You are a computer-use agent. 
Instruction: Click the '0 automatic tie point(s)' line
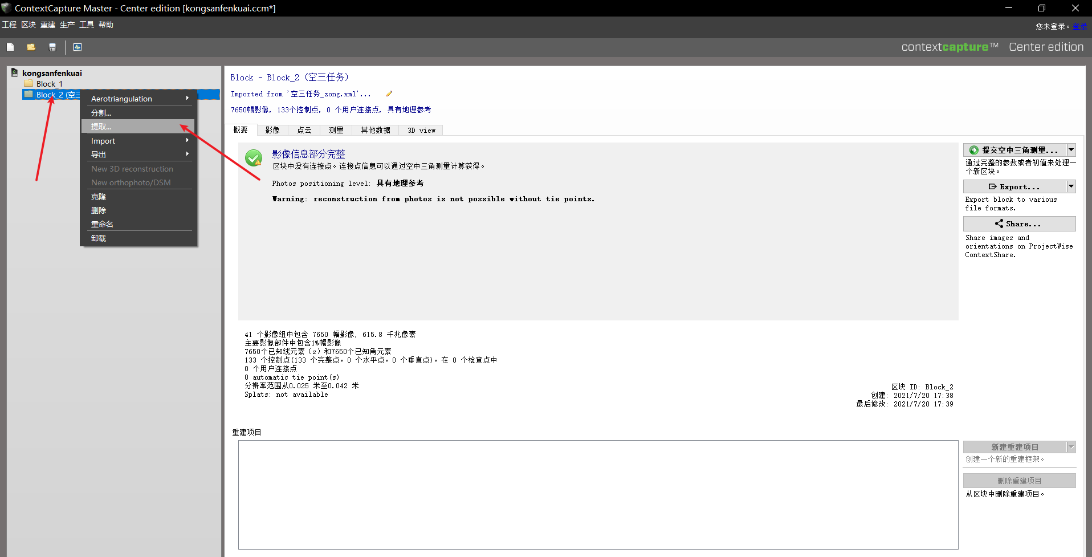point(292,377)
